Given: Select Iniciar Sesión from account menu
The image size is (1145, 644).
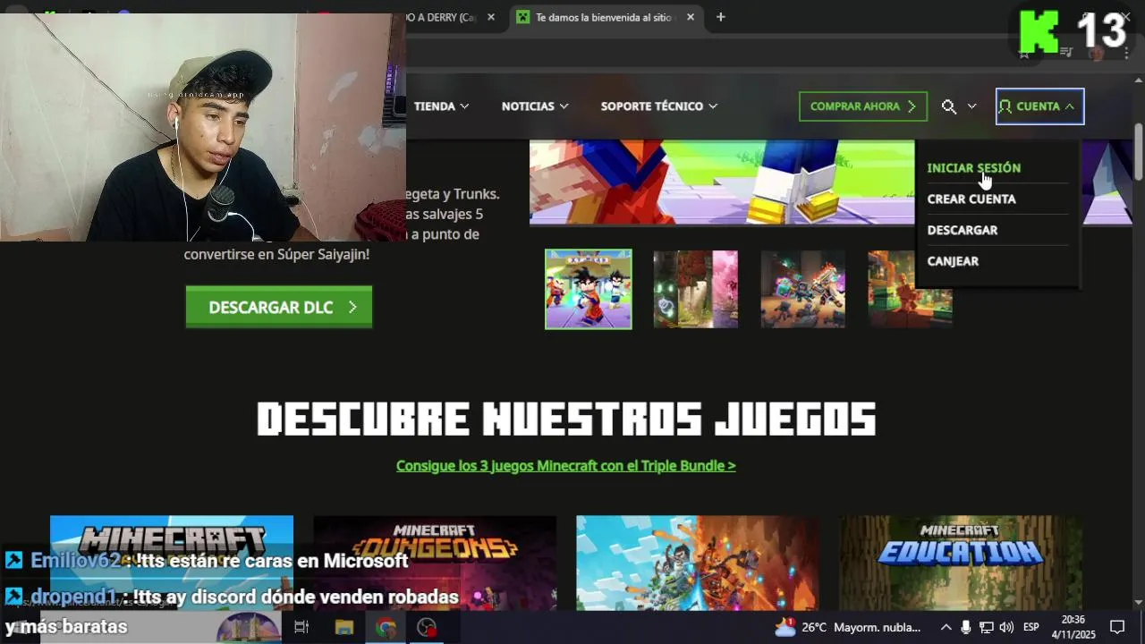Looking at the screenshot, I should 974,168.
